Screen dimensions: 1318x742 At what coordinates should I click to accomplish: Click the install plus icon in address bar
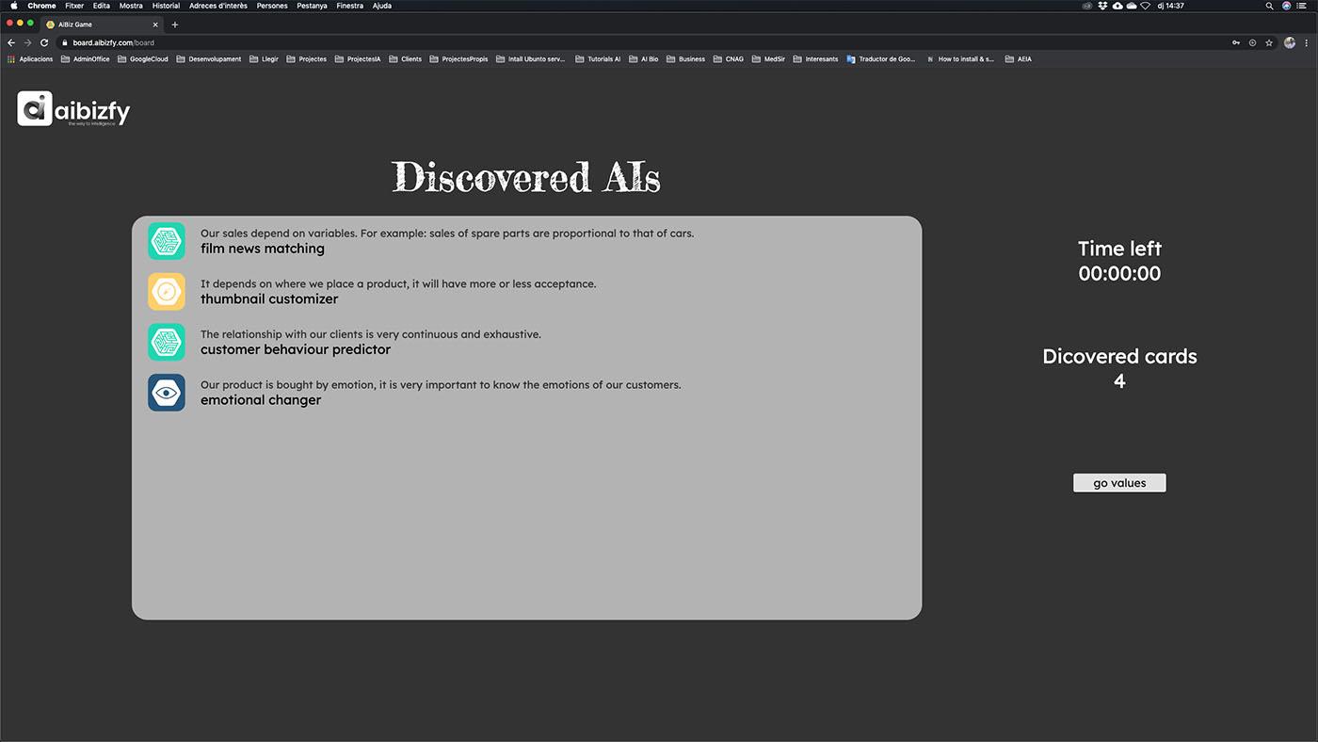1252,42
